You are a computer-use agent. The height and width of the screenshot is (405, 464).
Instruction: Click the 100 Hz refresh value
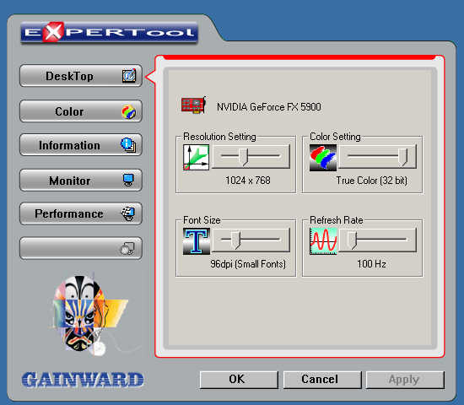pos(371,264)
